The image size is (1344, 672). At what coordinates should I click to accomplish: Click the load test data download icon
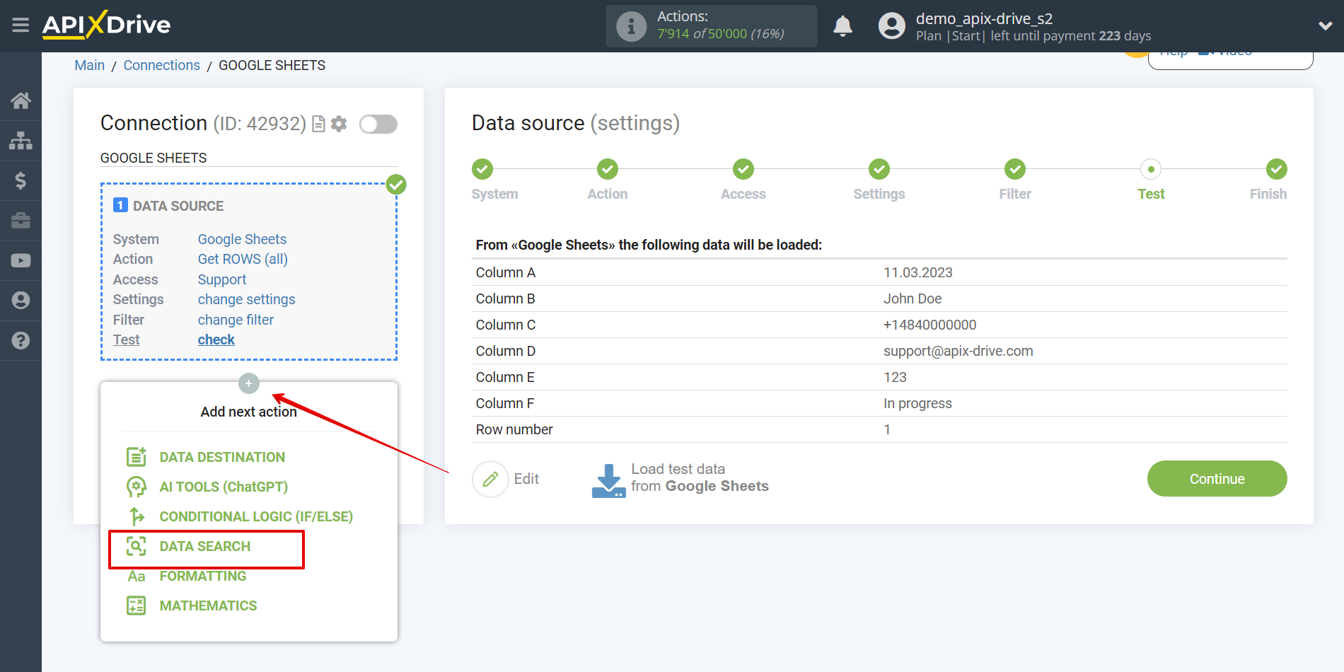(608, 480)
